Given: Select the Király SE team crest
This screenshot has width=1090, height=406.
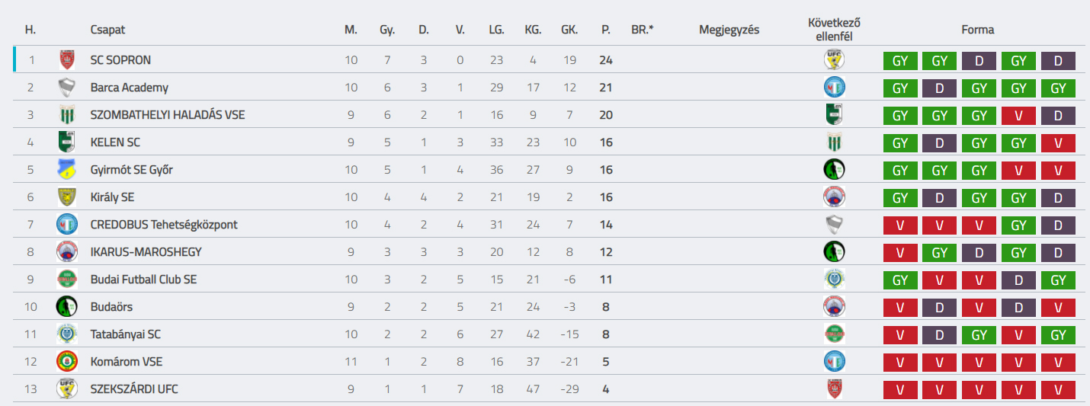Looking at the screenshot, I should pyautogui.click(x=67, y=197).
